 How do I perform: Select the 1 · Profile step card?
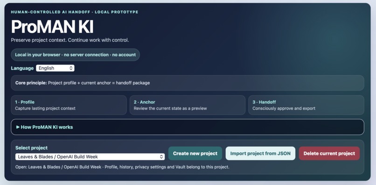pos(69,105)
